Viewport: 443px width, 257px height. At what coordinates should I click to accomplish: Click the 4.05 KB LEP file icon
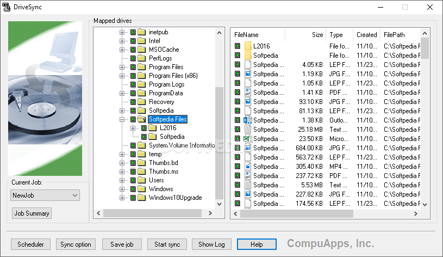248,65
